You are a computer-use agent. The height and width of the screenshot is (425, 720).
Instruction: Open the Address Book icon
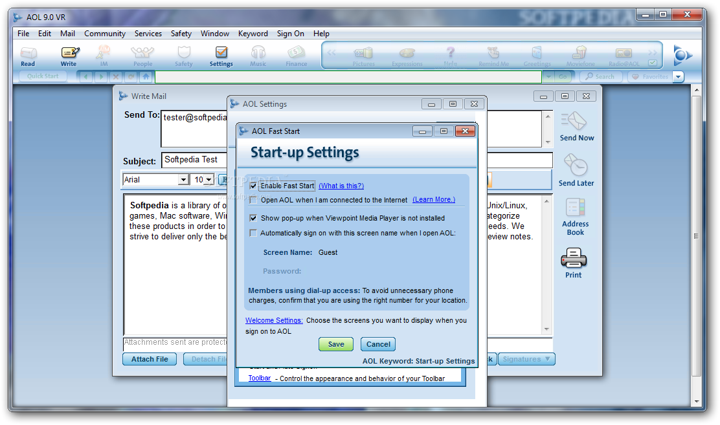click(x=576, y=217)
